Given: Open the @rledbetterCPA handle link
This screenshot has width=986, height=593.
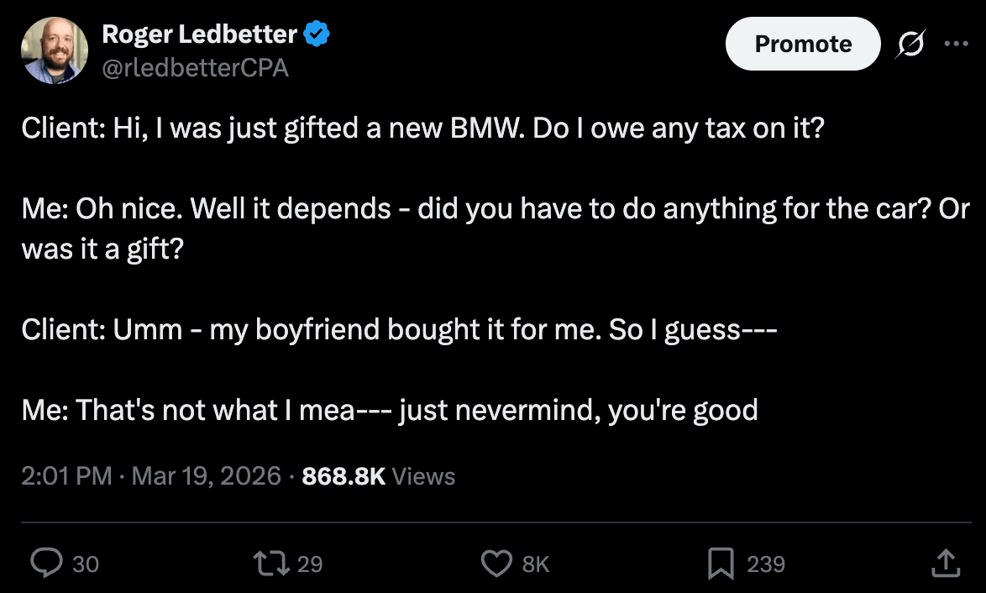Looking at the screenshot, I should [195, 68].
